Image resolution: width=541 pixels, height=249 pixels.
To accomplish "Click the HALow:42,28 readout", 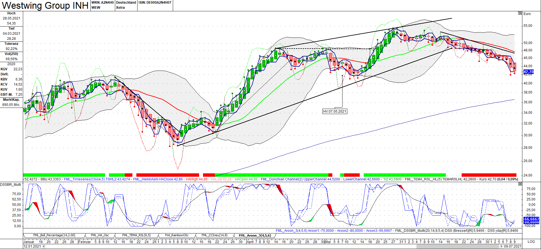I will pyautogui.click(x=221, y=179).
